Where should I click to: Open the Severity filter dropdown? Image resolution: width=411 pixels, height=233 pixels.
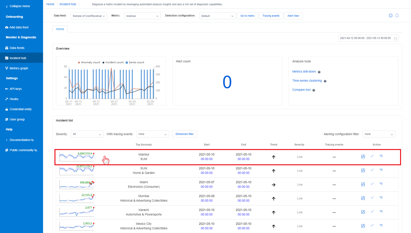(87, 134)
